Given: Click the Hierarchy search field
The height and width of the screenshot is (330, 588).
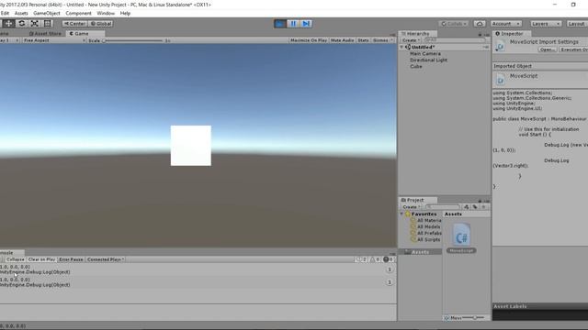Looking at the screenshot, I should (x=455, y=40).
